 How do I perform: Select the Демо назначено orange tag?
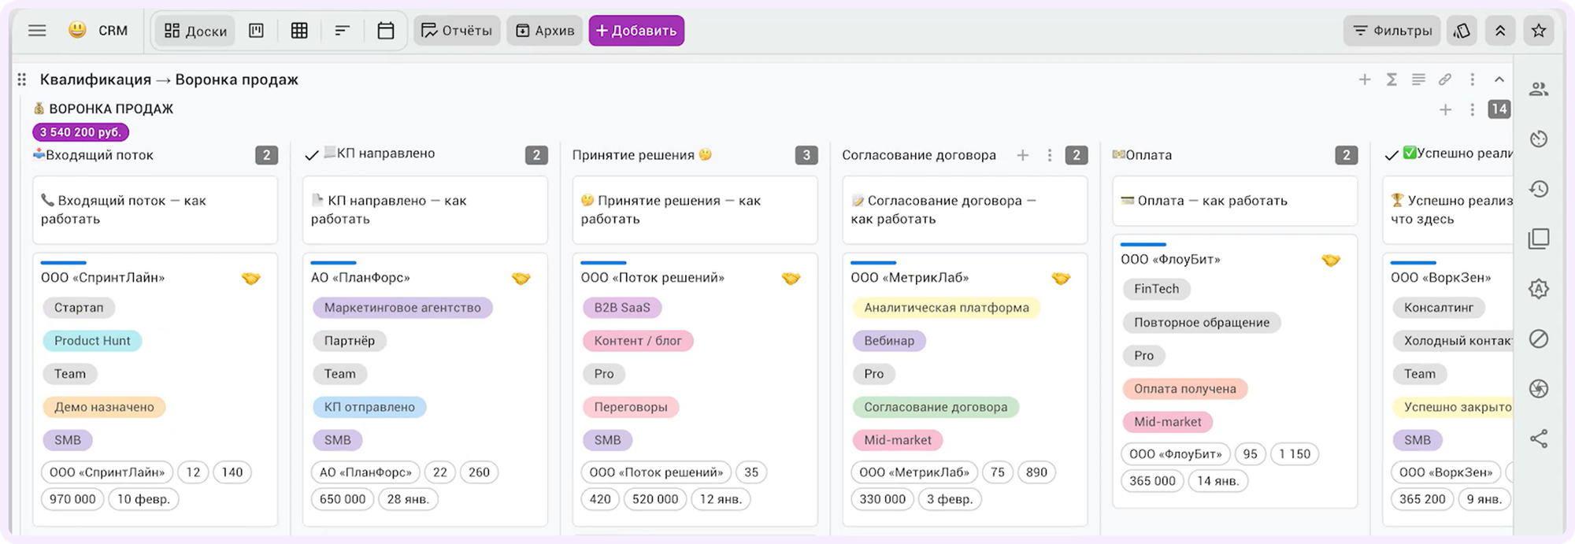click(104, 407)
